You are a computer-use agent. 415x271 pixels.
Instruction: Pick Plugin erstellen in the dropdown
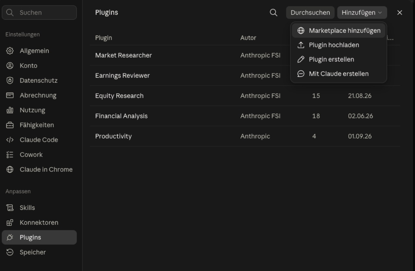click(x=338, y=59)
